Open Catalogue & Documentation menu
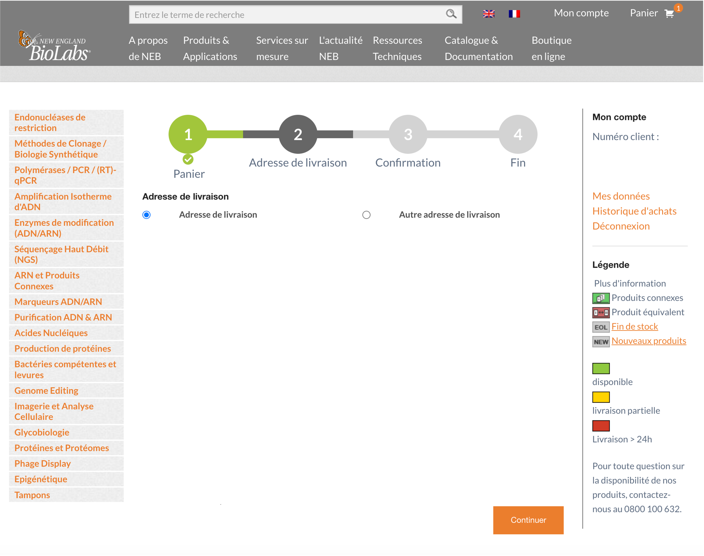 (478, 48)
